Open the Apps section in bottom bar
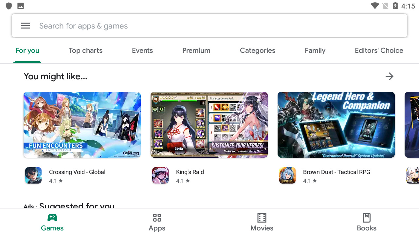 (x=157, y=222)
